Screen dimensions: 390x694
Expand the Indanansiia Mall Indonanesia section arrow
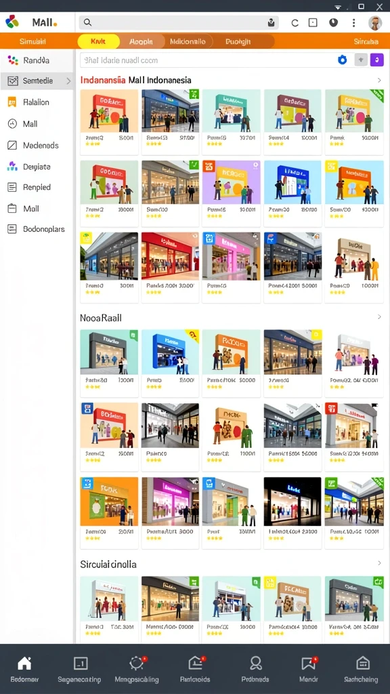click(379, 80)
